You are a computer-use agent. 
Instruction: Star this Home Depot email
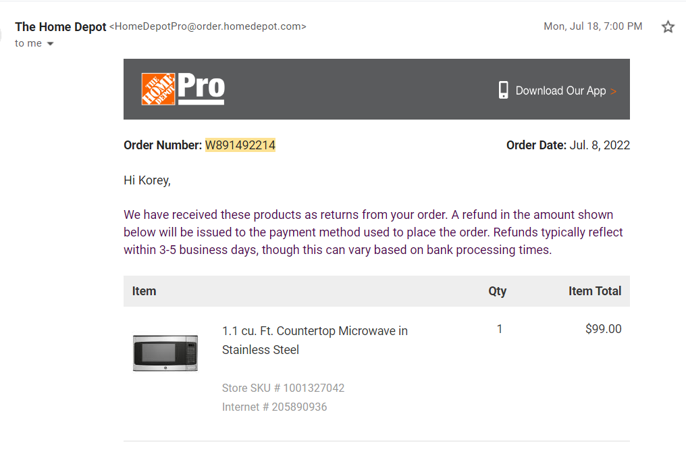point(668,27)
